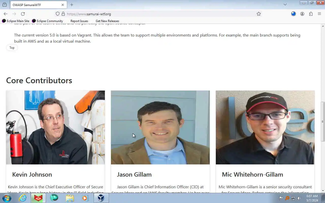Click the green circular app taskbar icon

pos(54,198)
